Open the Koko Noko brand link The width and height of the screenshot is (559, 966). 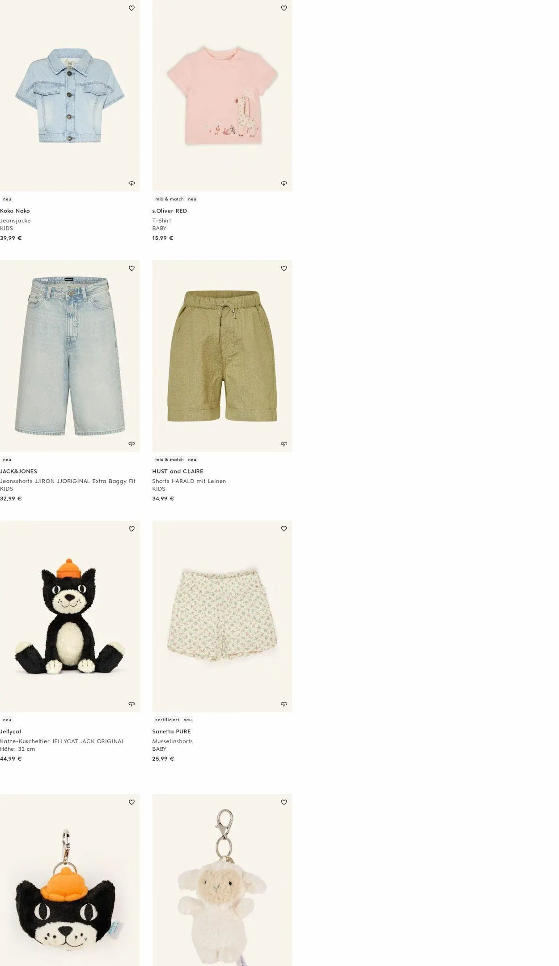point(15,211)
